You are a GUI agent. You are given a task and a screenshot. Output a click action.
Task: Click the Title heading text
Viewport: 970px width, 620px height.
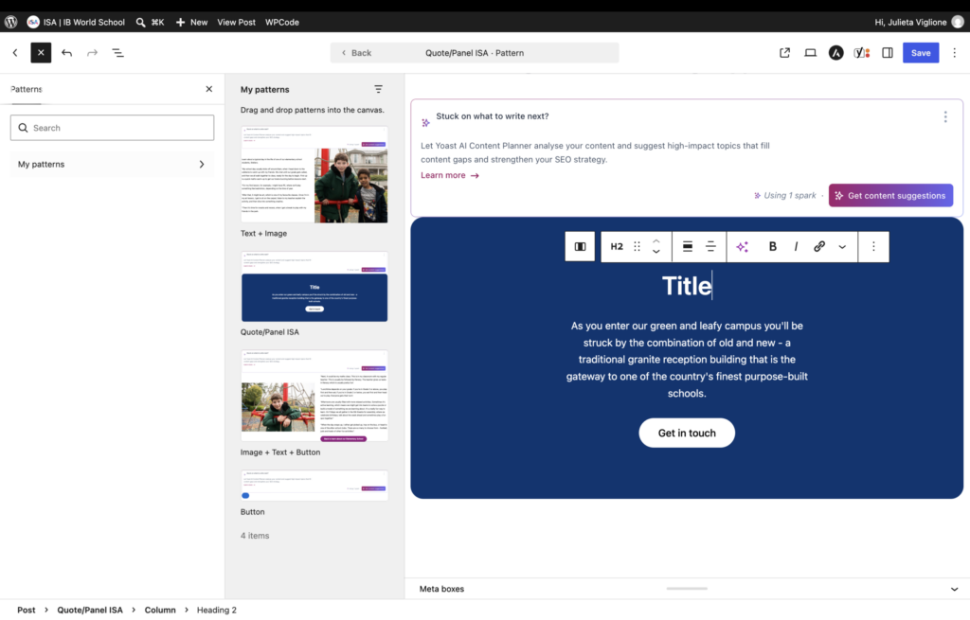pos(687,286)
